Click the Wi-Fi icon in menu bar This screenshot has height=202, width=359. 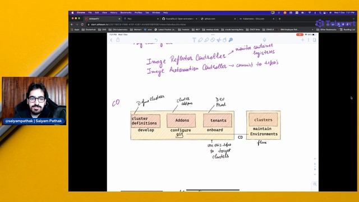click(310, 13)
